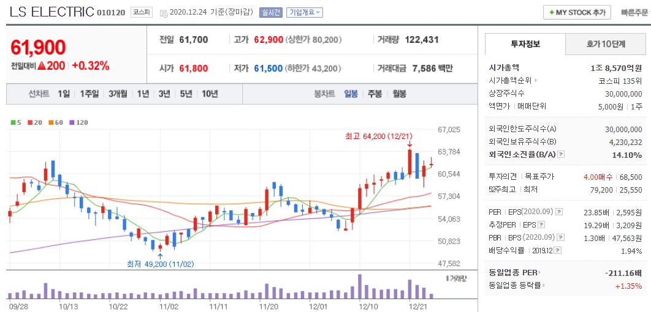
Task: Click the 배당수익률 value 1.94%
Action: (x=632, y=251)
